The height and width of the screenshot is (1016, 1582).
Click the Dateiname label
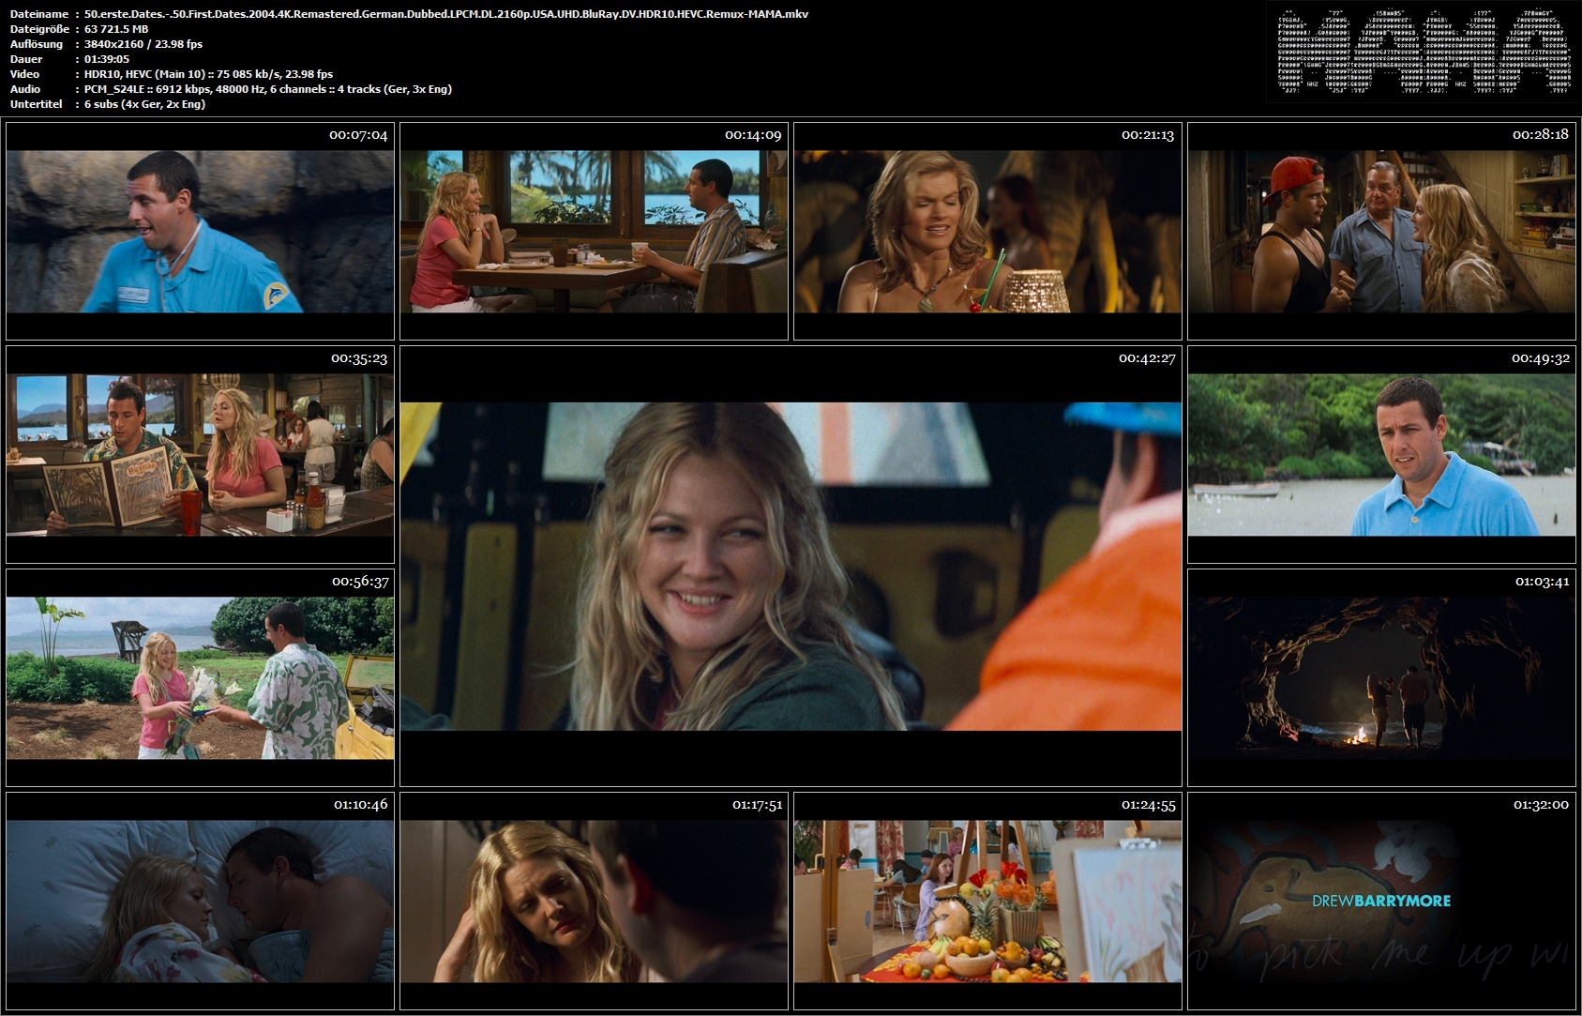[38, 14]
